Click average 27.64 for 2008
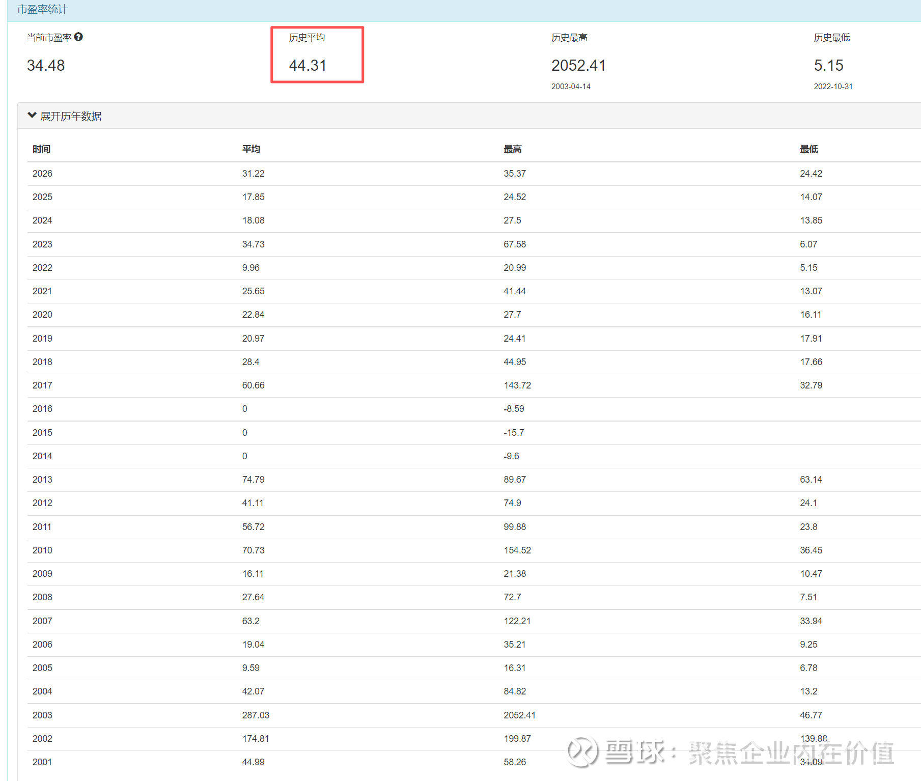This screenshot has width=921, height=781. 254,597
